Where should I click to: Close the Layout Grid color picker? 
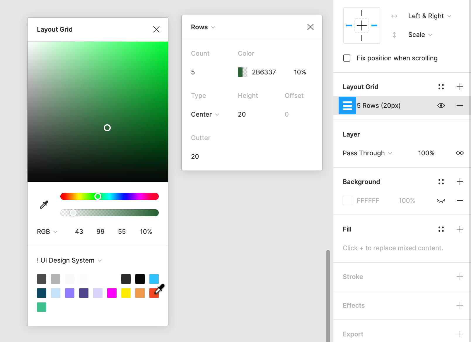click(156, 29)
